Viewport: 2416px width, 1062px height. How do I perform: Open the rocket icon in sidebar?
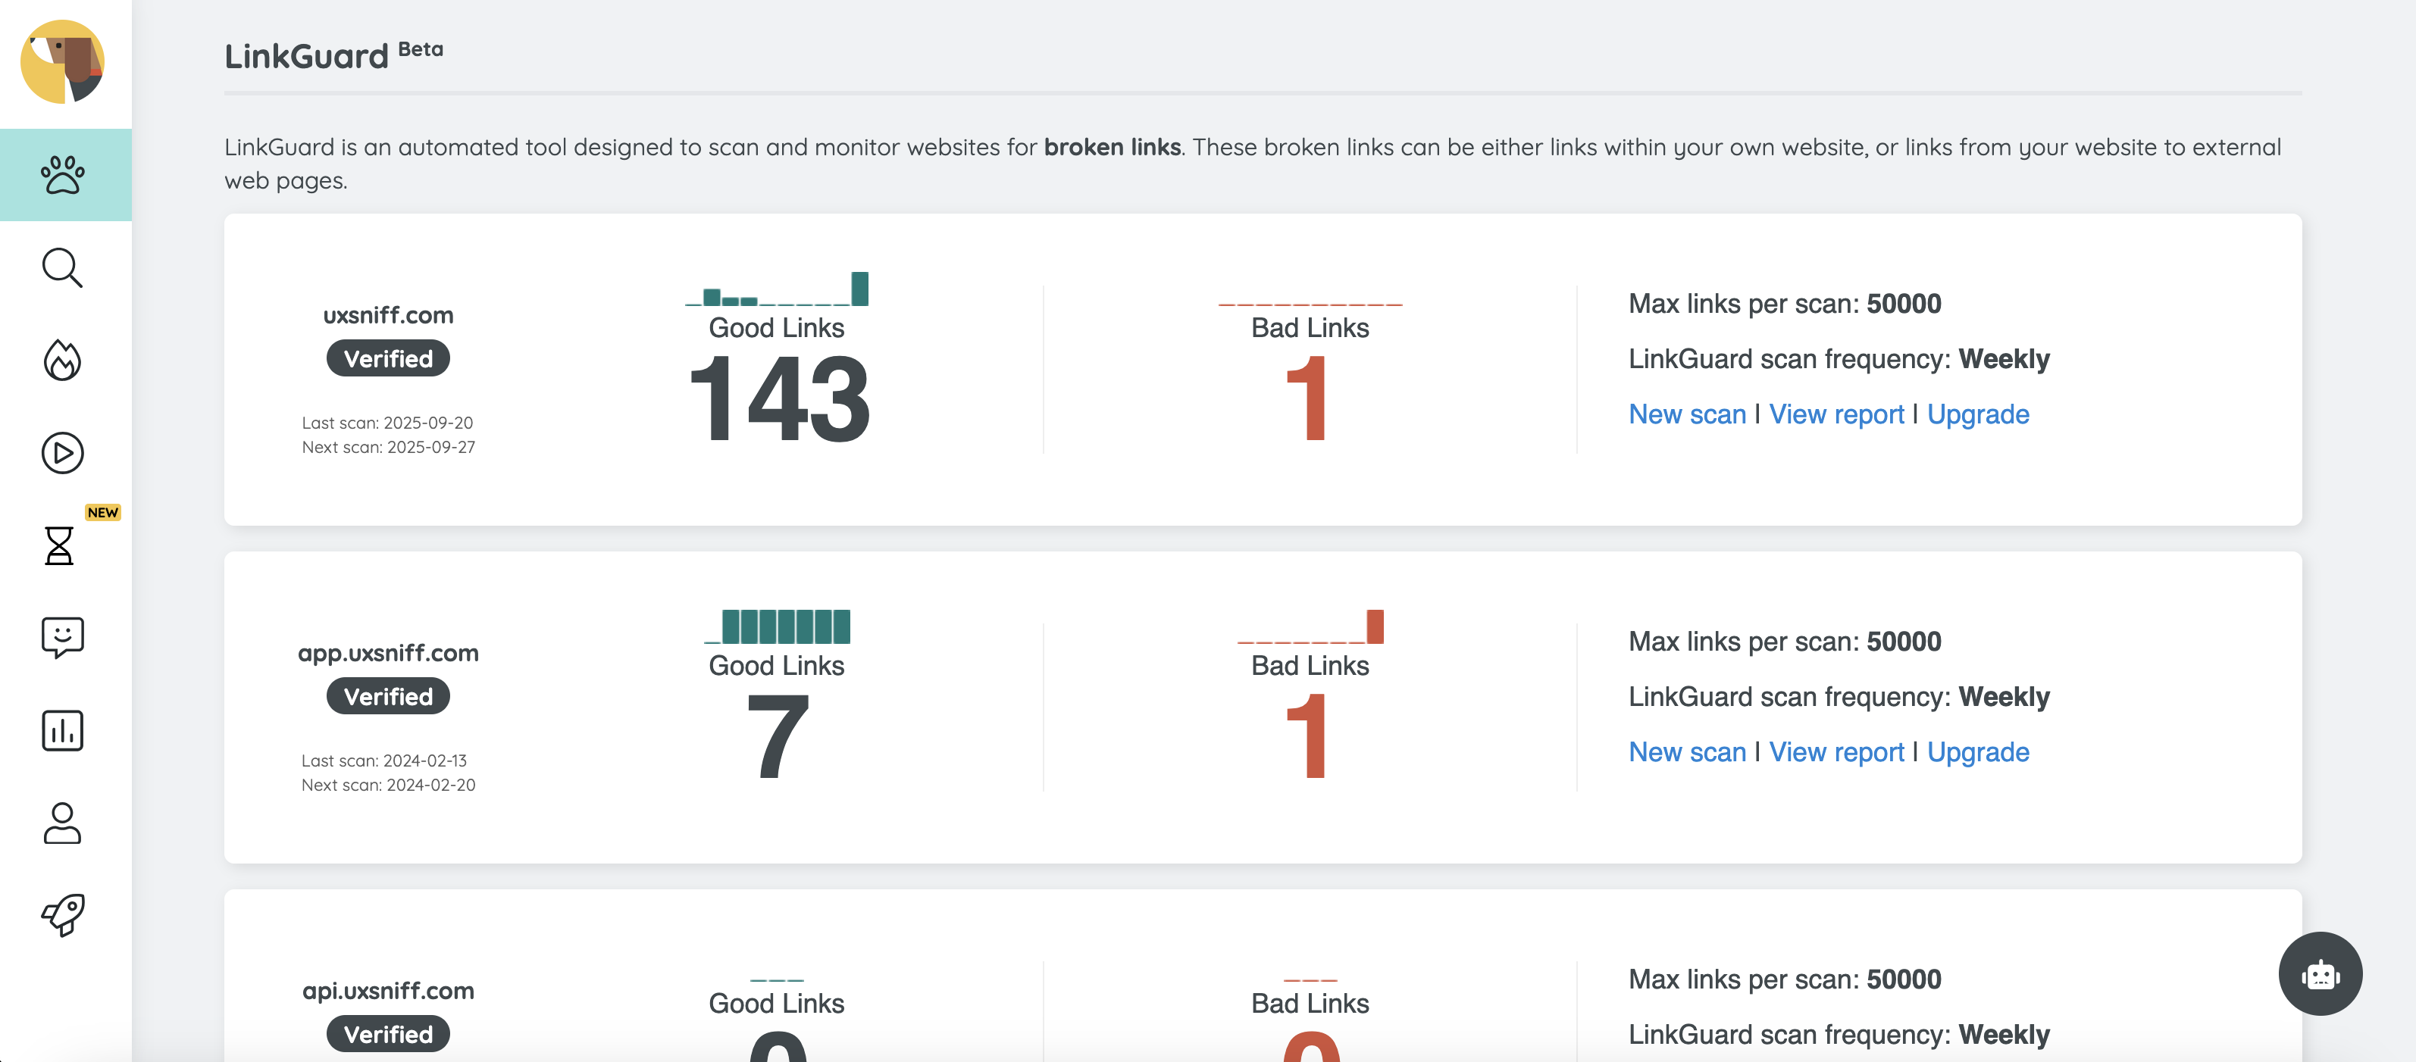coord(63,915)
